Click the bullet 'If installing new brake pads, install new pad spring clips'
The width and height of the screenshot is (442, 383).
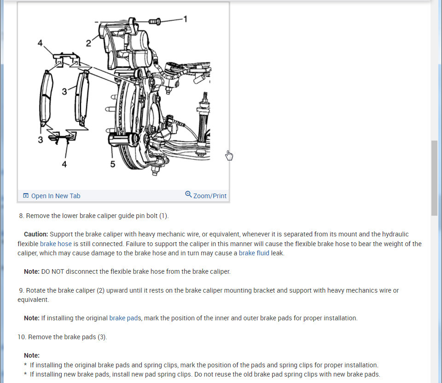[x=111, y=374]
